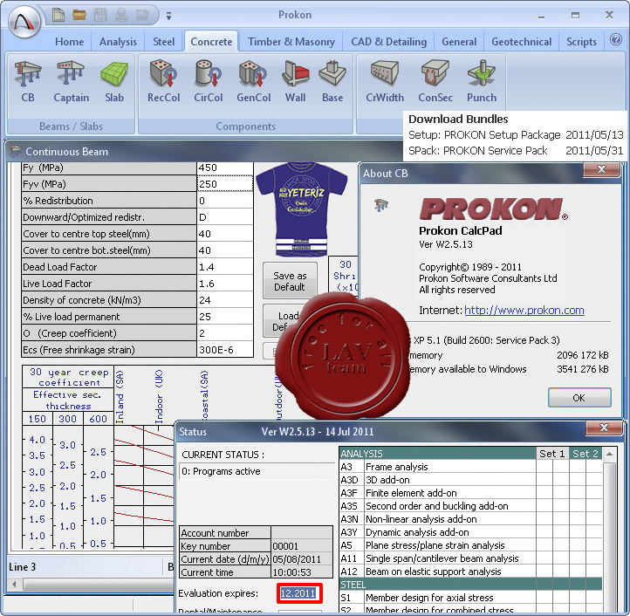The height and width of the screenshot is (616, 630).
Task: Close the About CB dialog
Action: (x=601, y=169)
